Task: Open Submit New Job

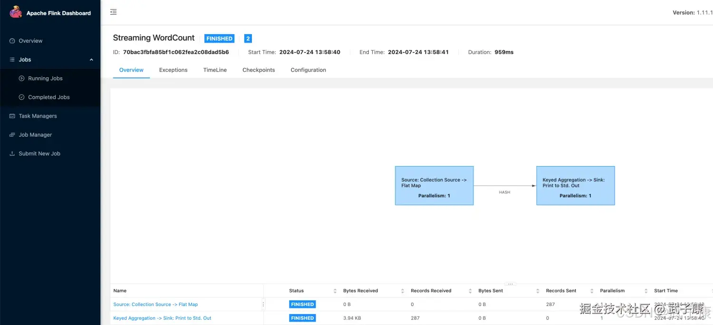Action: pos(39,154)
